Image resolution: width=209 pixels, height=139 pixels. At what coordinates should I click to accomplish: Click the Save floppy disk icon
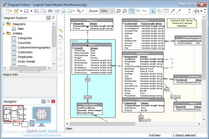26,11
